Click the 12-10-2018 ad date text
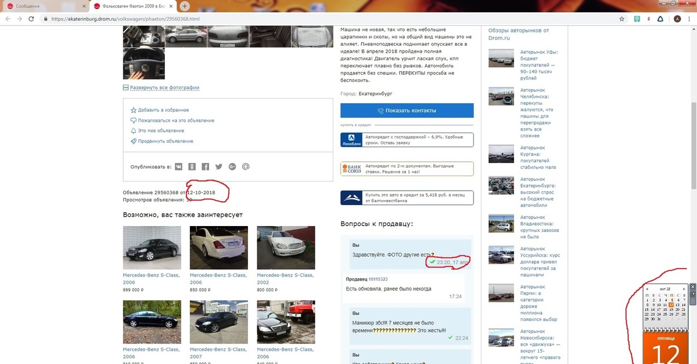This screenshot has height=364, width=697. (x=200, y=192)
